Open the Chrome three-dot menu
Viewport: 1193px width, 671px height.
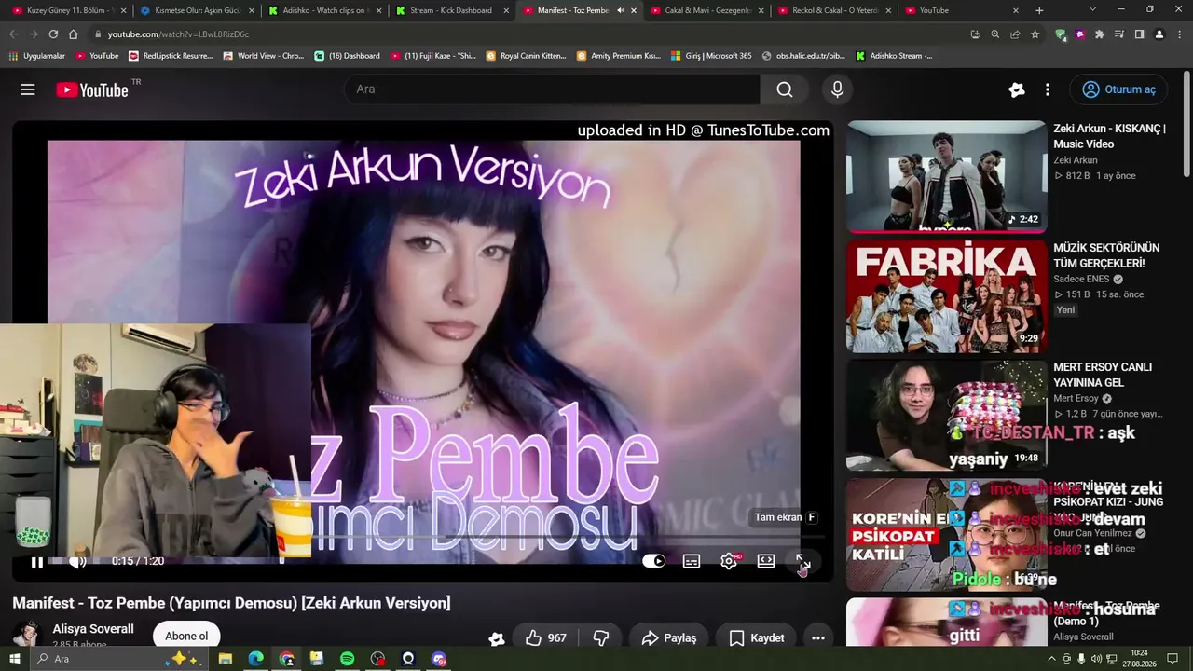coord(1179,34)
